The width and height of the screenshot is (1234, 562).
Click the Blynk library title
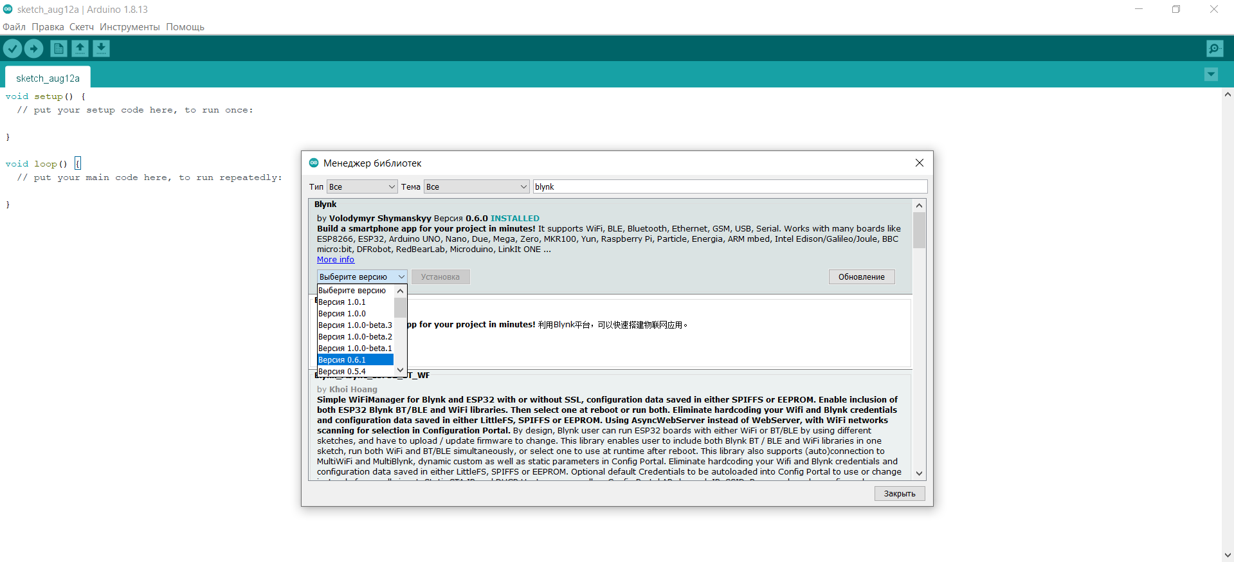(x=325, y=204)
